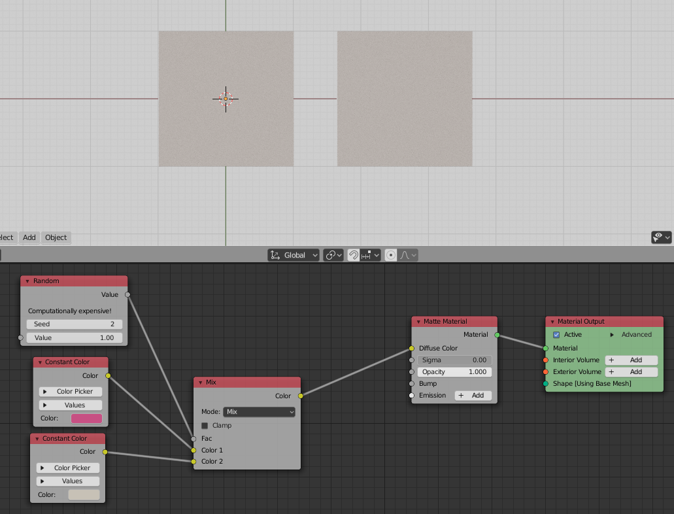Click Add button next to Interior Volume

631,360
